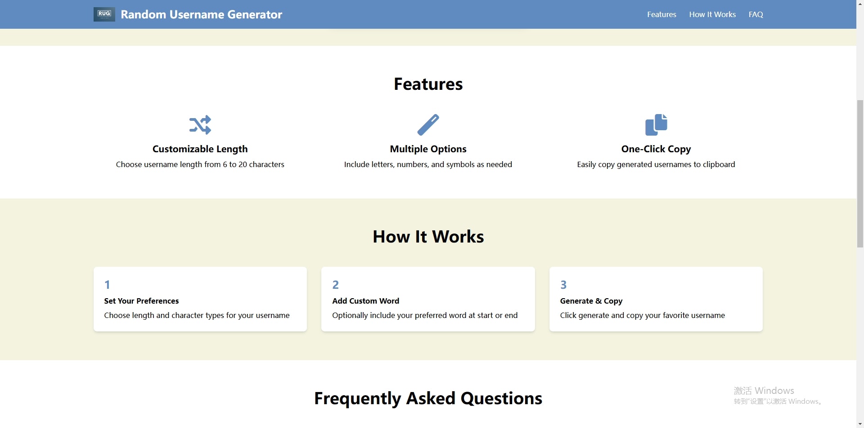Click the One-Click Copy heading
Viewport: 864px width, 428px height.
click(656, 149)
